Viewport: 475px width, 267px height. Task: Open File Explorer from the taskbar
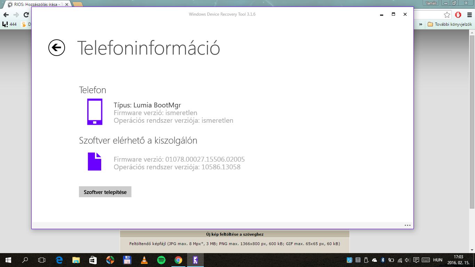[x=76, y=260]
